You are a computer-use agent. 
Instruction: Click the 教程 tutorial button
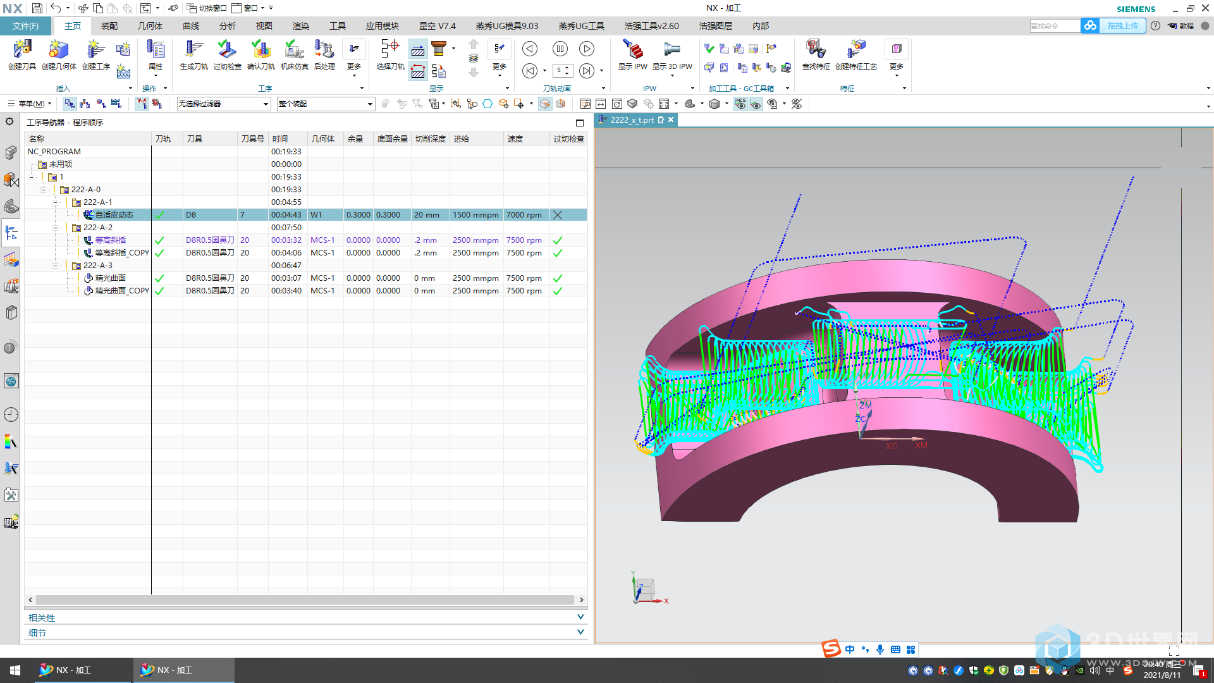(1180, 26)
